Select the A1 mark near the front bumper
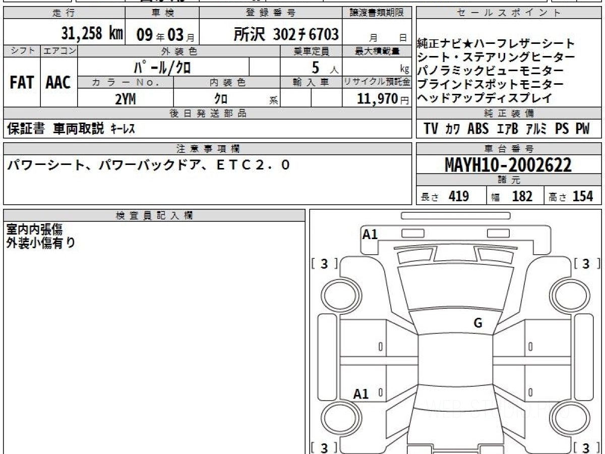Viewport: 605px width, 454px height. [x=370, y=234]
